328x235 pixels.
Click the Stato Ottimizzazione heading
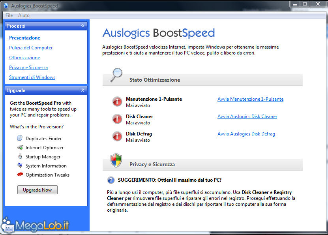(155, 80)
